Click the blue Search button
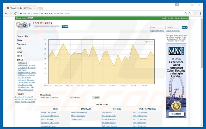 click(65, 27)
